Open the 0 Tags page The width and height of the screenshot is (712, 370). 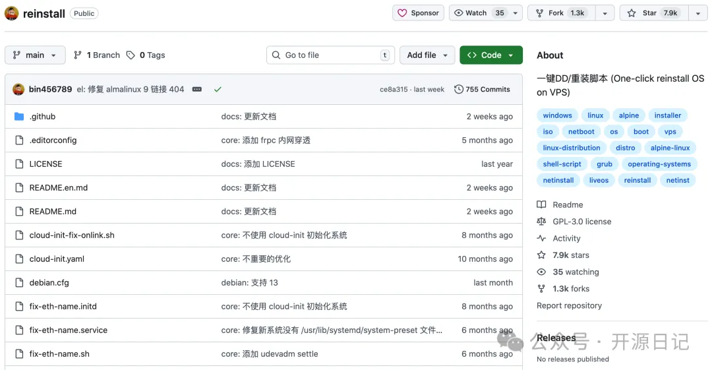point(146,55)
